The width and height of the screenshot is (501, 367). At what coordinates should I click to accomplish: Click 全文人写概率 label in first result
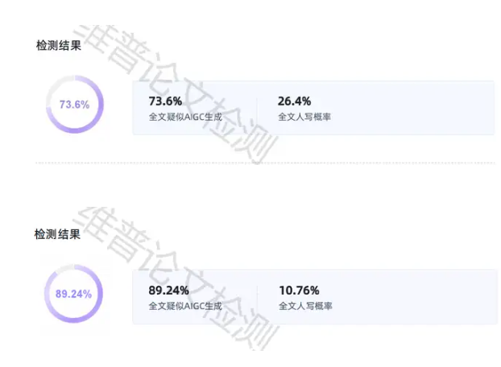pos(304,117)
